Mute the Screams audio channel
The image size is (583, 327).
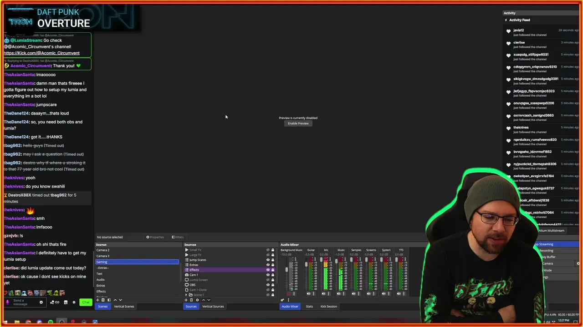pyautogui.click(x=368, y=293)
